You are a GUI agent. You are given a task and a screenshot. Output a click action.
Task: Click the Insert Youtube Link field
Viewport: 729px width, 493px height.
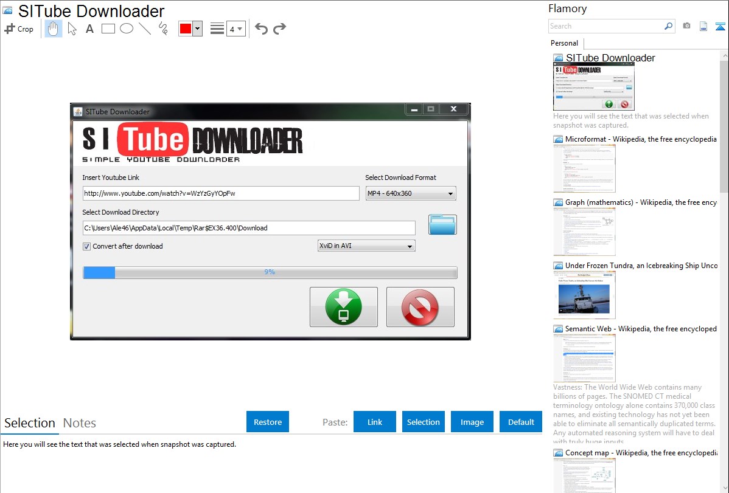click(221, 193)
